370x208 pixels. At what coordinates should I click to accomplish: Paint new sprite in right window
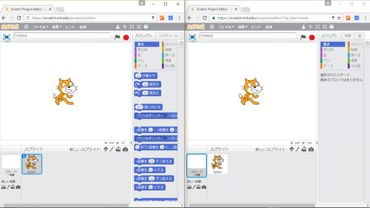(298, 149)
